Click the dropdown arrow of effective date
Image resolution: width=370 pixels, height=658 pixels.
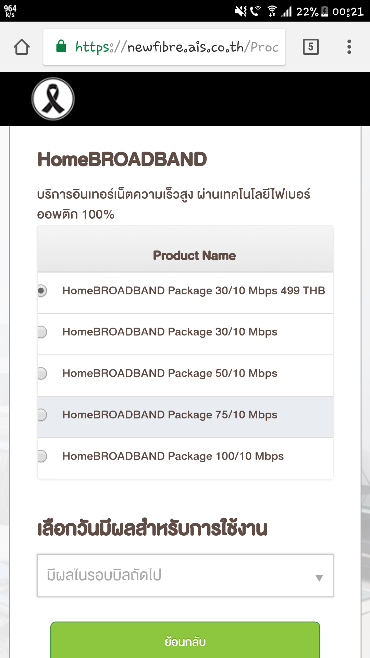(x=319, y=578)
